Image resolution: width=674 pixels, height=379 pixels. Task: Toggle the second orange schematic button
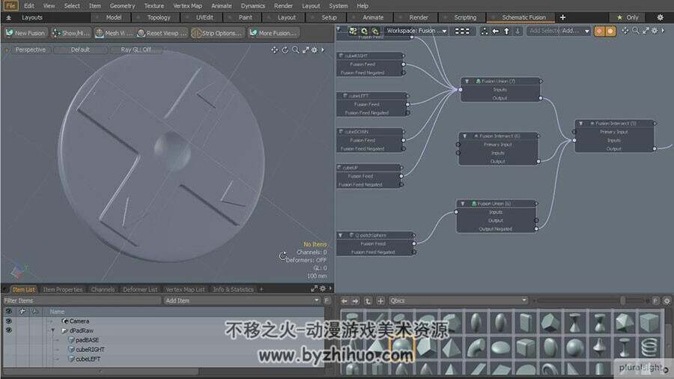click(x=610, y=31)
